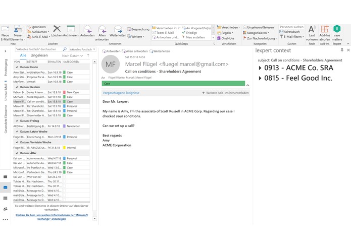Pin the lexpert context pane

pyautogui.click(x=342, y=50)
